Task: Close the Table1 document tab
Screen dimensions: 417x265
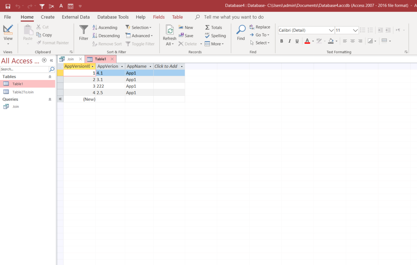Action: [x=112, y=59]
